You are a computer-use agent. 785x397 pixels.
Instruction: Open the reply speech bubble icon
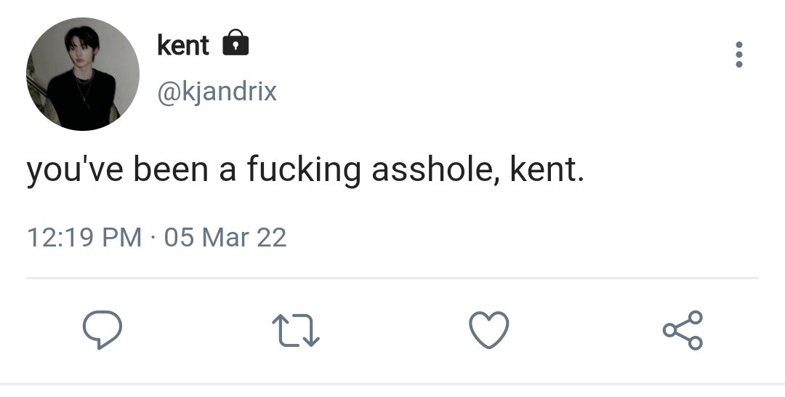[x=102, y=329]
